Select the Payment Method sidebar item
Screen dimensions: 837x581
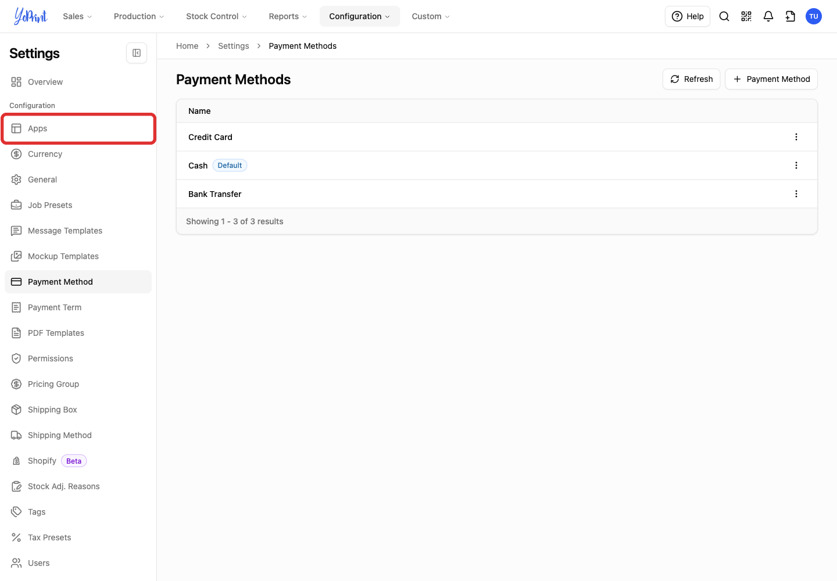pos(78,282)
